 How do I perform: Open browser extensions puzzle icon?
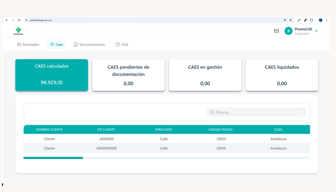pos(312,20)
